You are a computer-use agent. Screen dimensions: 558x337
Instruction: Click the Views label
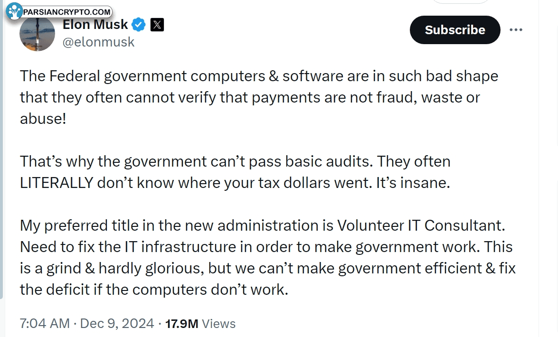pos(218,324)
